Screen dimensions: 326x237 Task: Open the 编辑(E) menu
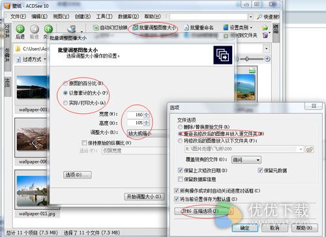39,16
